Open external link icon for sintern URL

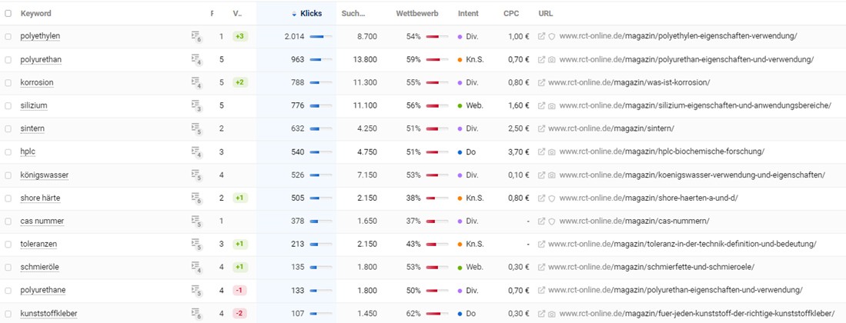point(542,129)
